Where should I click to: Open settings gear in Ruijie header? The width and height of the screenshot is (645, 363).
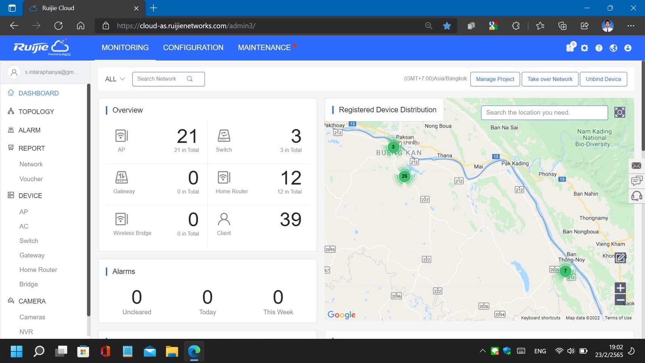click(x=585, y=48)
